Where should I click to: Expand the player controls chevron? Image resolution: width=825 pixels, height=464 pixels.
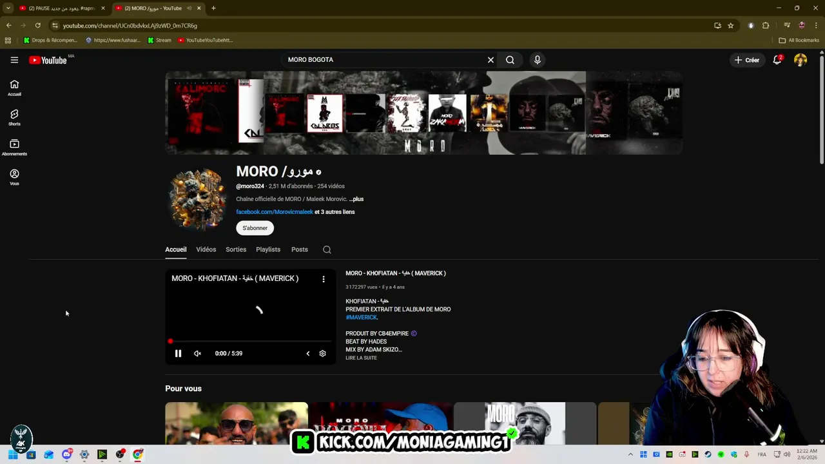[x=308, y=353]
